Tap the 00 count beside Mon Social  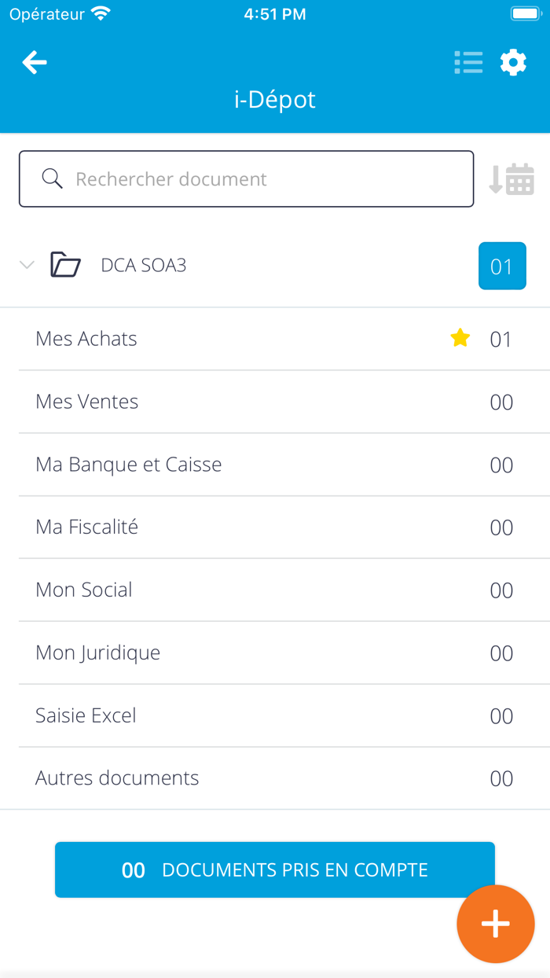500,590
